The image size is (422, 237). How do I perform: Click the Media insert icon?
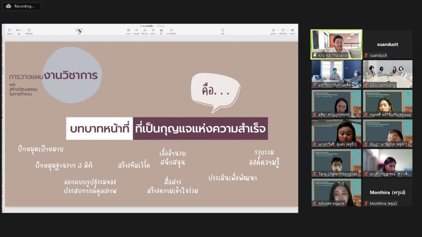pyautogui.click(x=161, y=31)
